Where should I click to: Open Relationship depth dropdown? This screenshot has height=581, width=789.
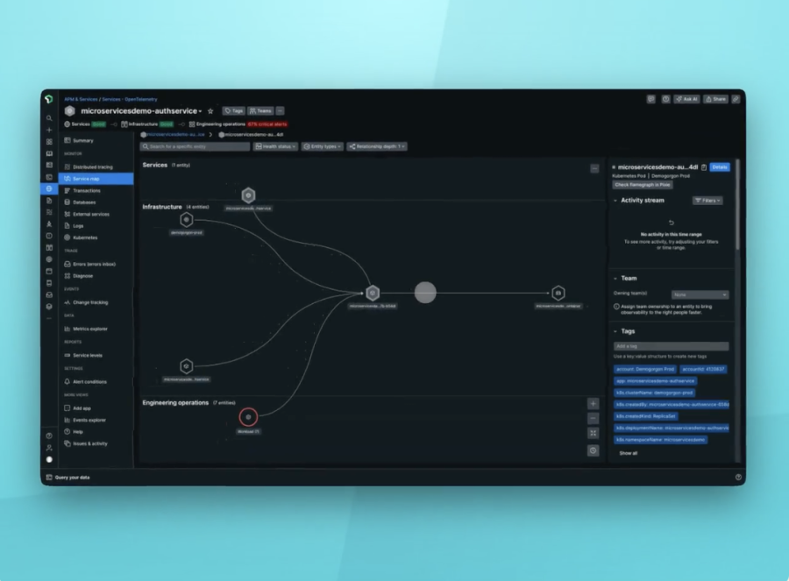click(377, 146)
